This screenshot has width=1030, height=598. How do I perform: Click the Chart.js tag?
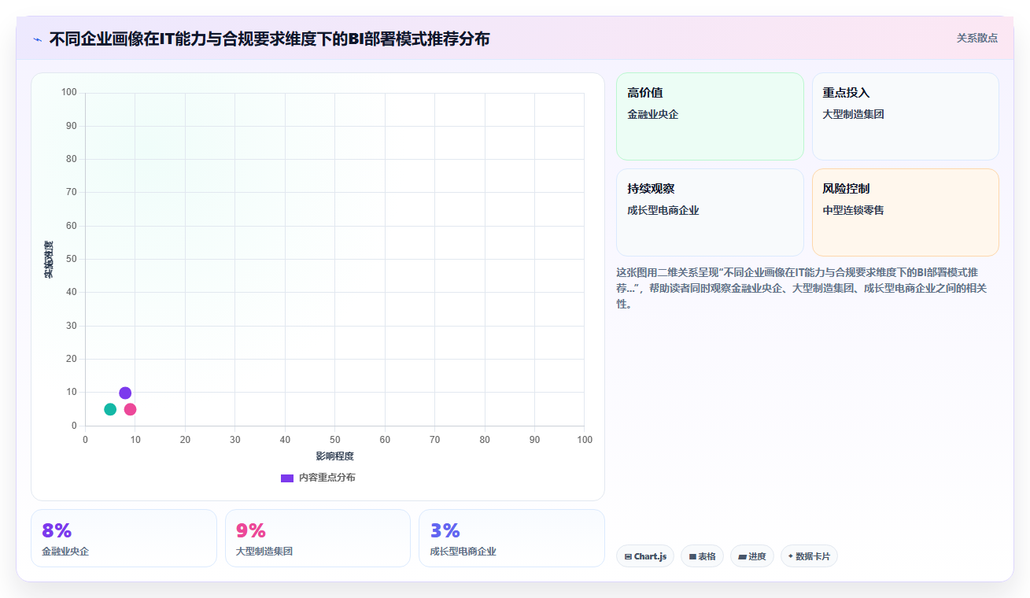tap(645, 556)
